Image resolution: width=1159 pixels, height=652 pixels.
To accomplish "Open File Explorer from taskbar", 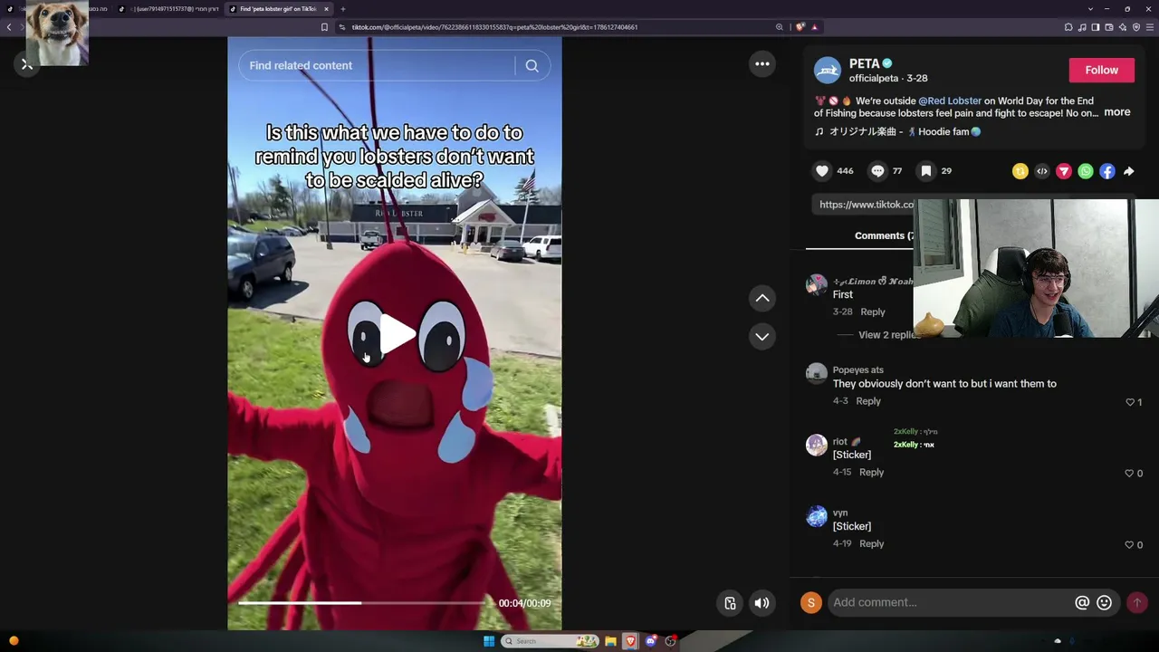I will [x=610, y=641].
